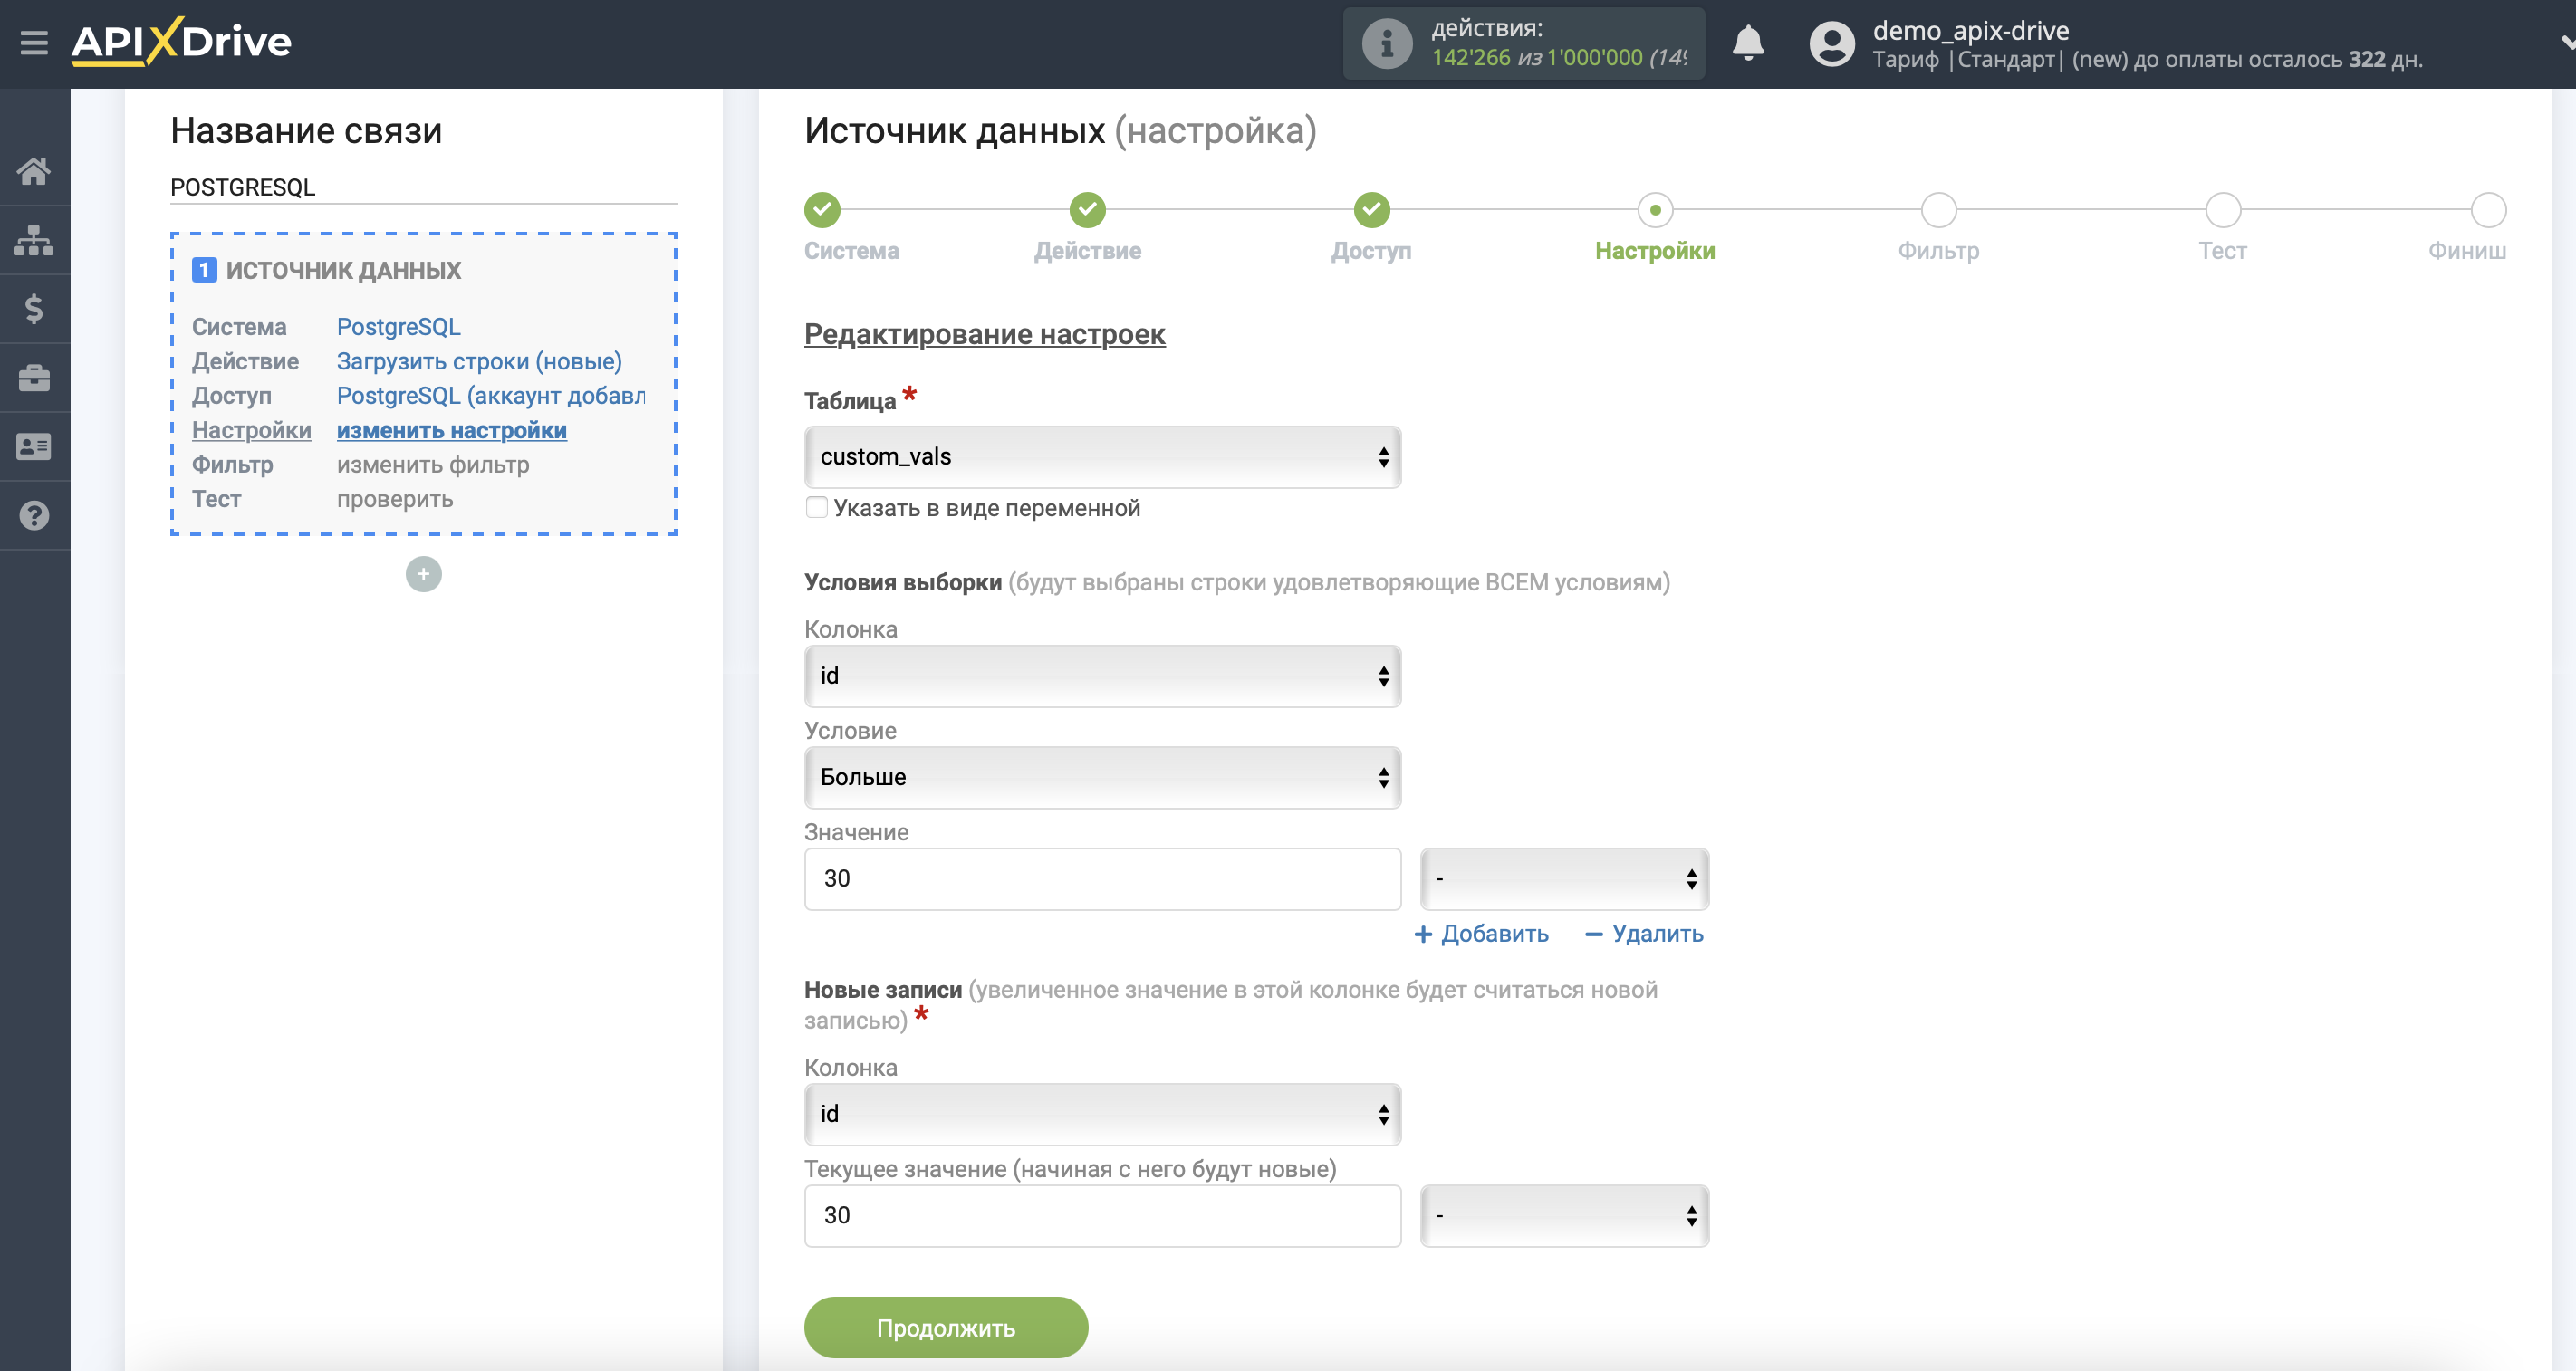Click the Финиш step label
The width and height of the screenshot is (2576, 1371).
[x=2467, y=251]
